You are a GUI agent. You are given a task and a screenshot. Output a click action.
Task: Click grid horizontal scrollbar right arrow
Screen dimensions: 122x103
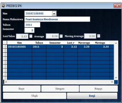pyautogui.click(x=112, y=82)
